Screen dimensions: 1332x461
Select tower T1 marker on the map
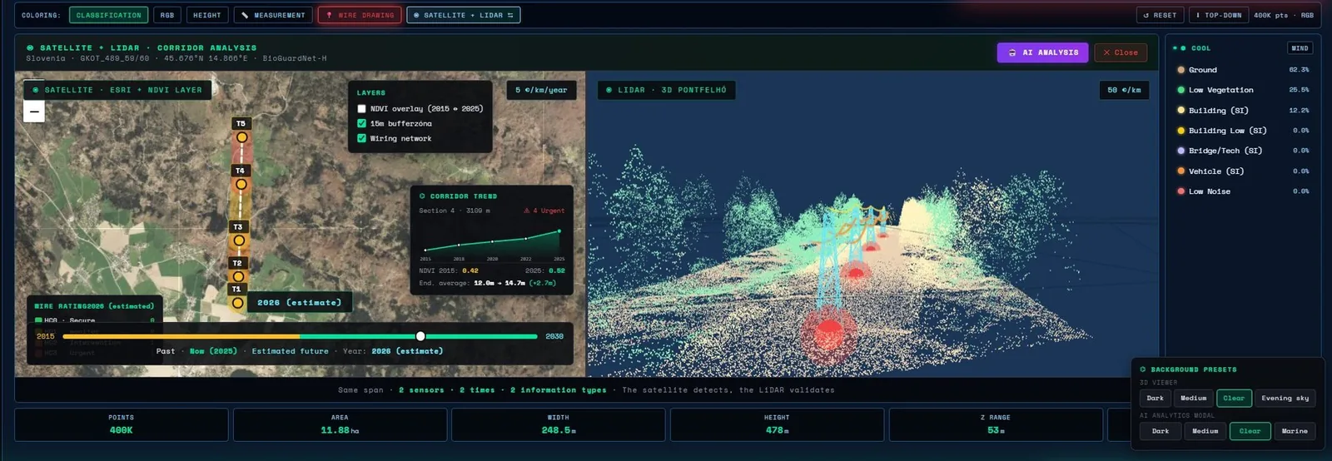coord(237,303)
